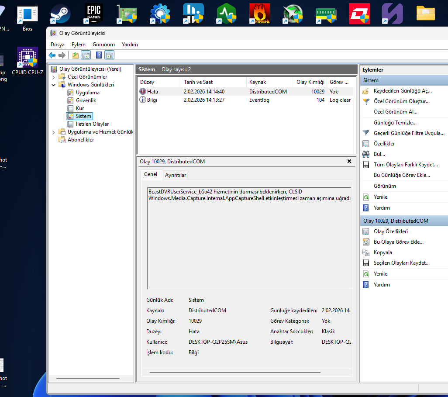Toggle the console tree pane toolbar icon
Image resolution: width=448 pixels, height=397 pixels.
point(86,55)
